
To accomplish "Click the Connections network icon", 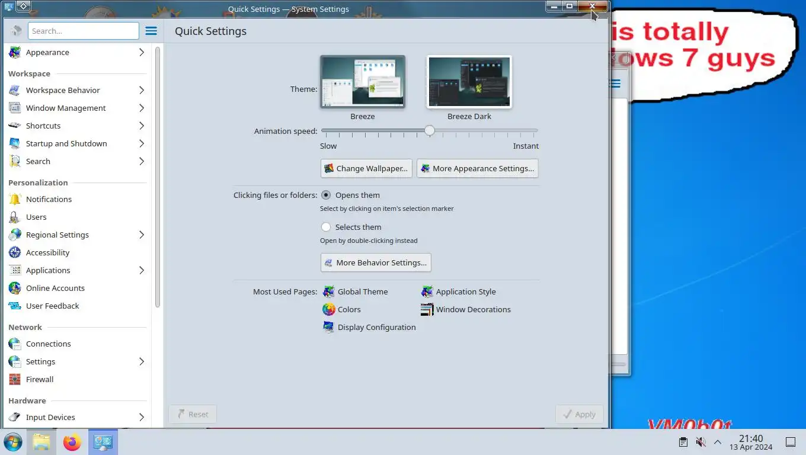I will point(15,344).
